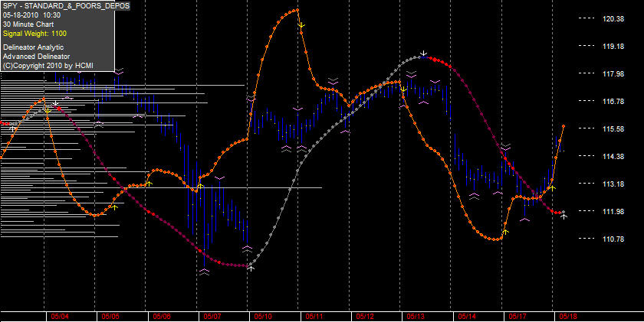The width and height of the screenshot is (644, 322).
Task: Select the 116.78 price level label
Action: click(x=613, y=101)
